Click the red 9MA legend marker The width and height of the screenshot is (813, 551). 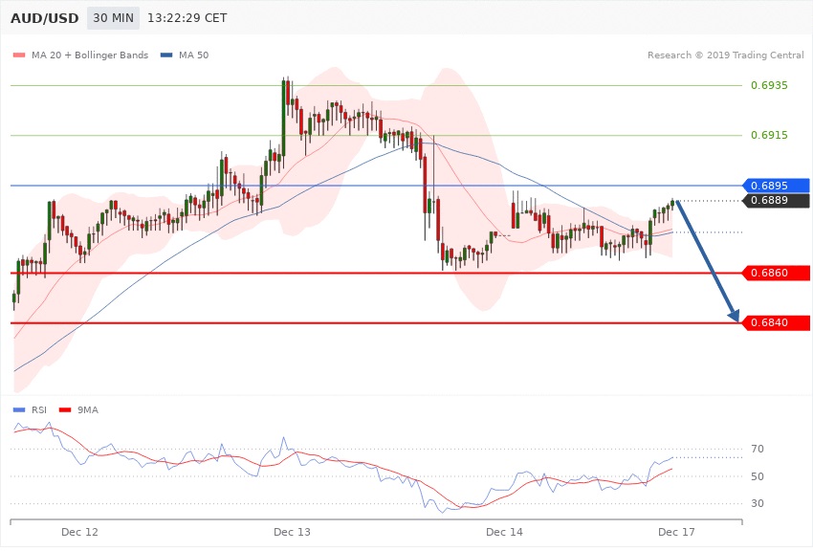coord(65,410)
